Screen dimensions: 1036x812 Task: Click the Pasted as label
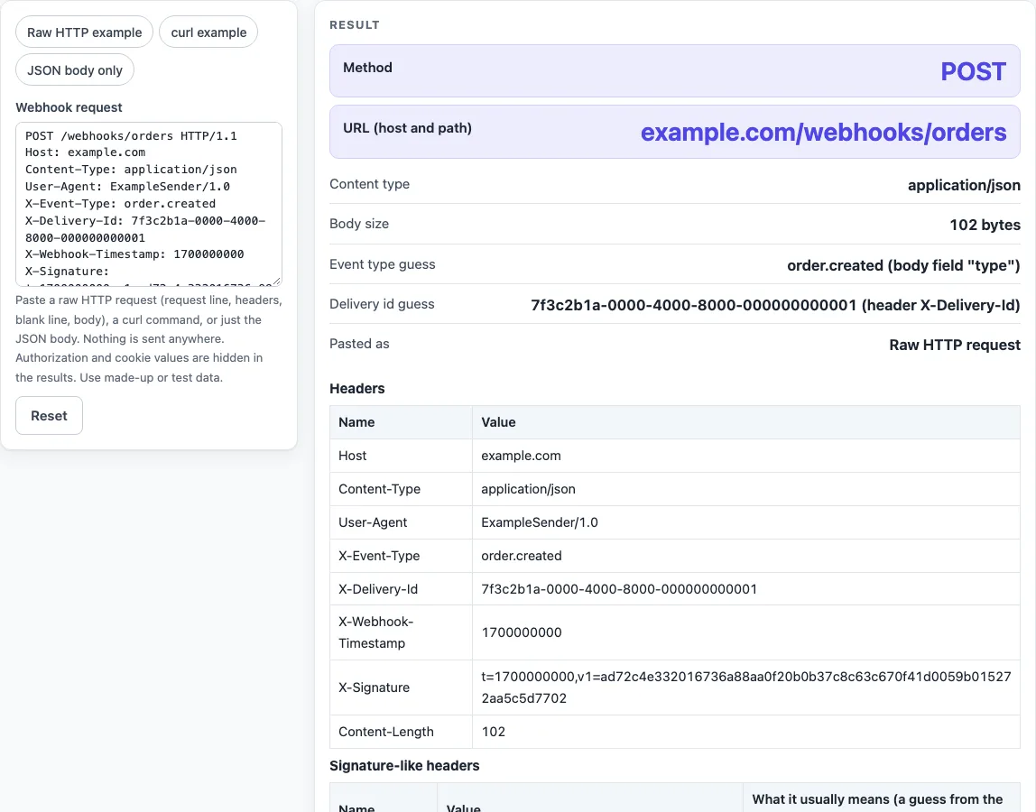359,344
